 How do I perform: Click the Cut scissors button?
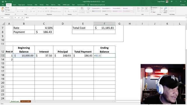tap(7, 8)
